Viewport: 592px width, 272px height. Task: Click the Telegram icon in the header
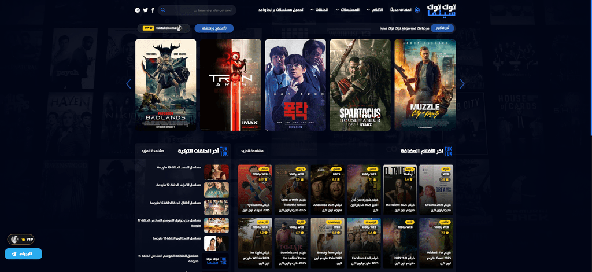pos(138,10)
